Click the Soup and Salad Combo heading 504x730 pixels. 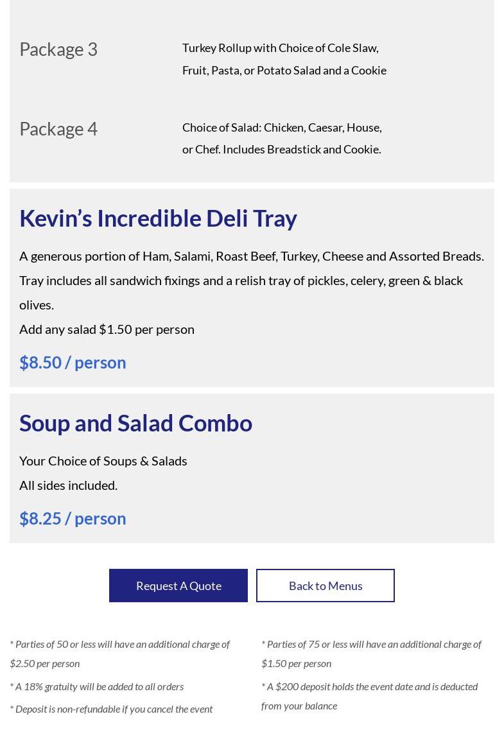point(135,423)
